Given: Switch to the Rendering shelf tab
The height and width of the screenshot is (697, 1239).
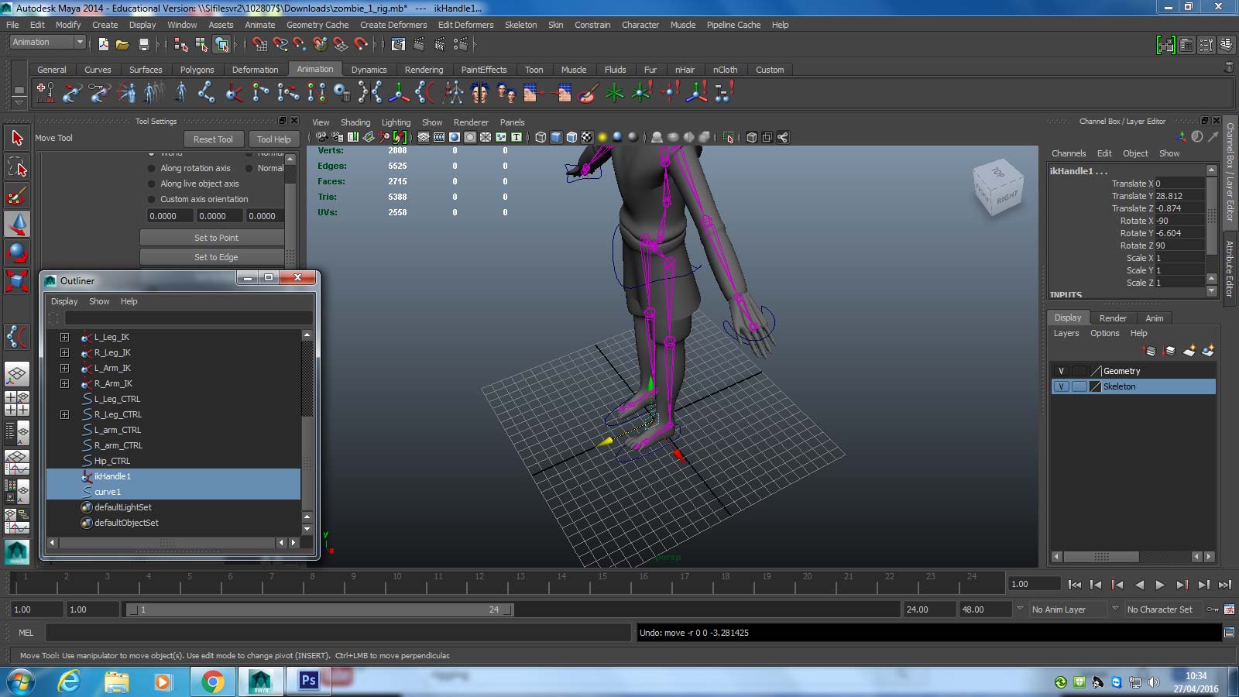Looking at the screenshot, I should point(424,70).
